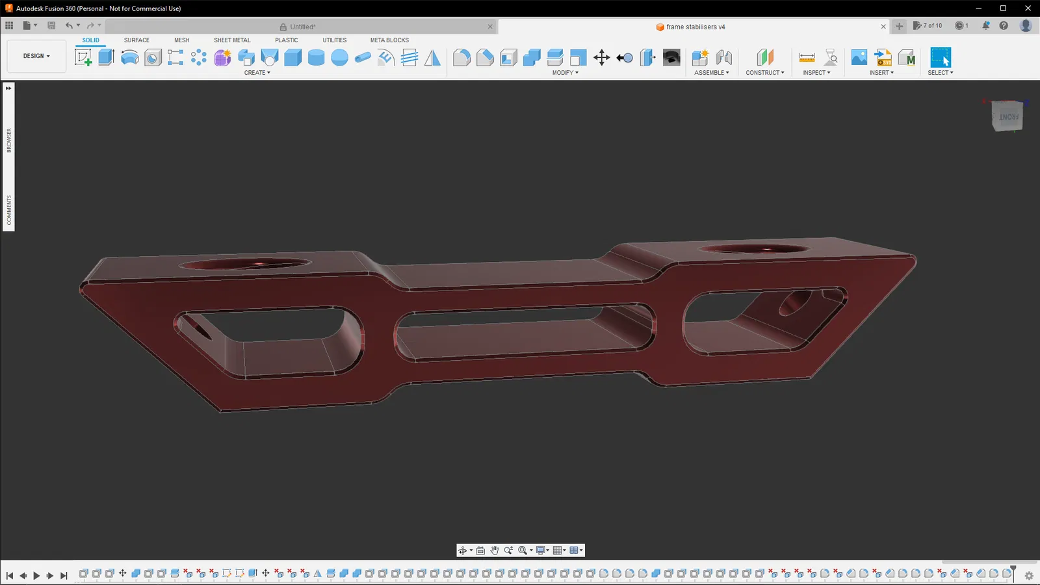Select the Cylinder primitive tool

[x=316, y=57]
